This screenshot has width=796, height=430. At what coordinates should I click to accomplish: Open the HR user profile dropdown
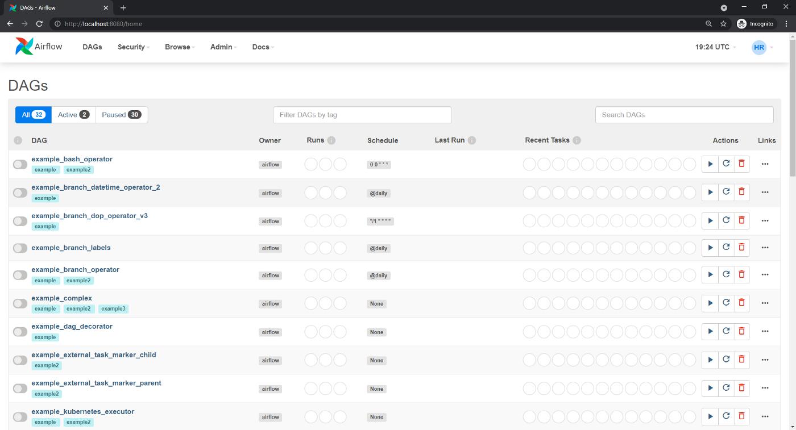point(762,47)
